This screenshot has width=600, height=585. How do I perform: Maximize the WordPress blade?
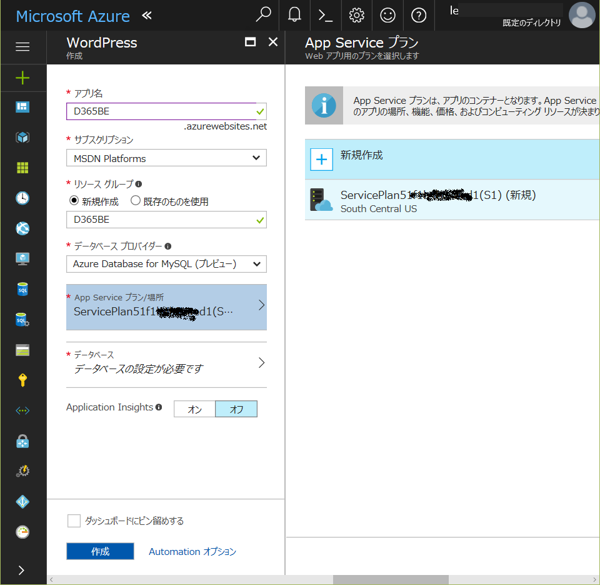coord(250,42)
